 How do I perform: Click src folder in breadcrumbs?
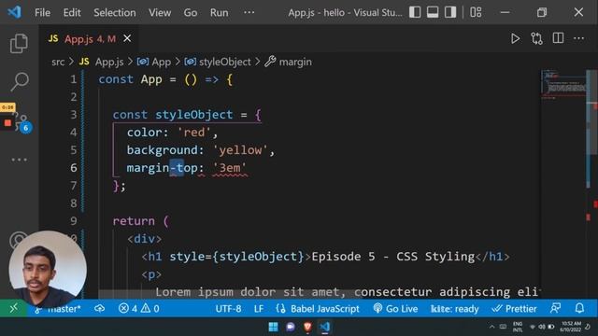click(x=58, y=62)
